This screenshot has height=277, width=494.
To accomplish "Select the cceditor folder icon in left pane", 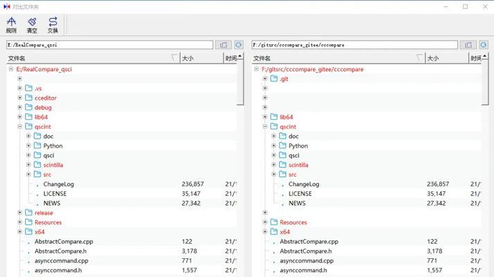I will (x=28, y=98).
